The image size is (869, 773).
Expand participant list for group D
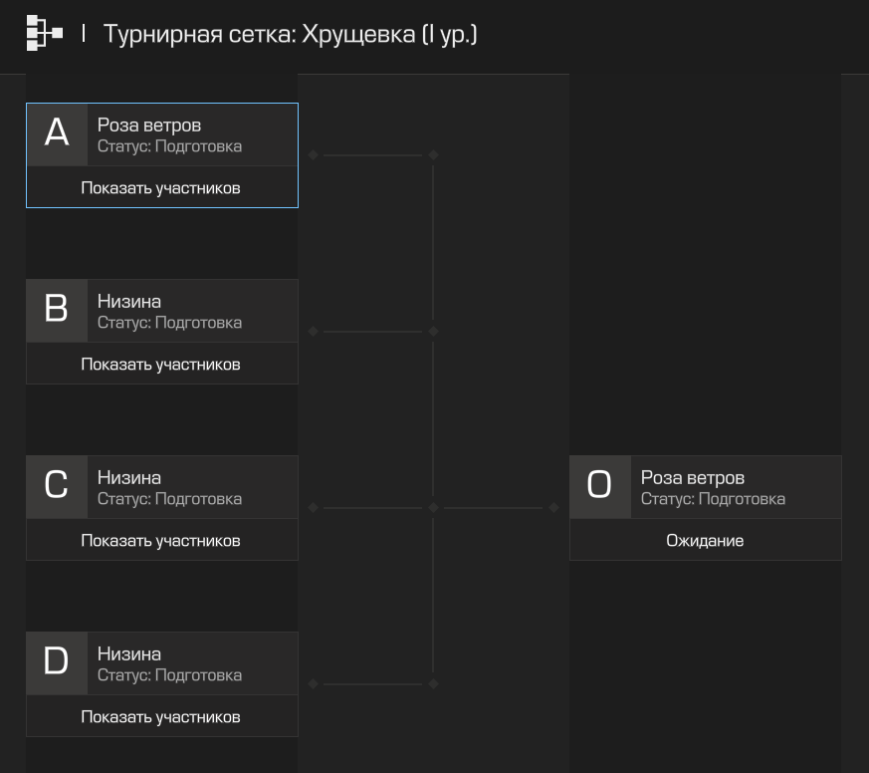point(160,717)
